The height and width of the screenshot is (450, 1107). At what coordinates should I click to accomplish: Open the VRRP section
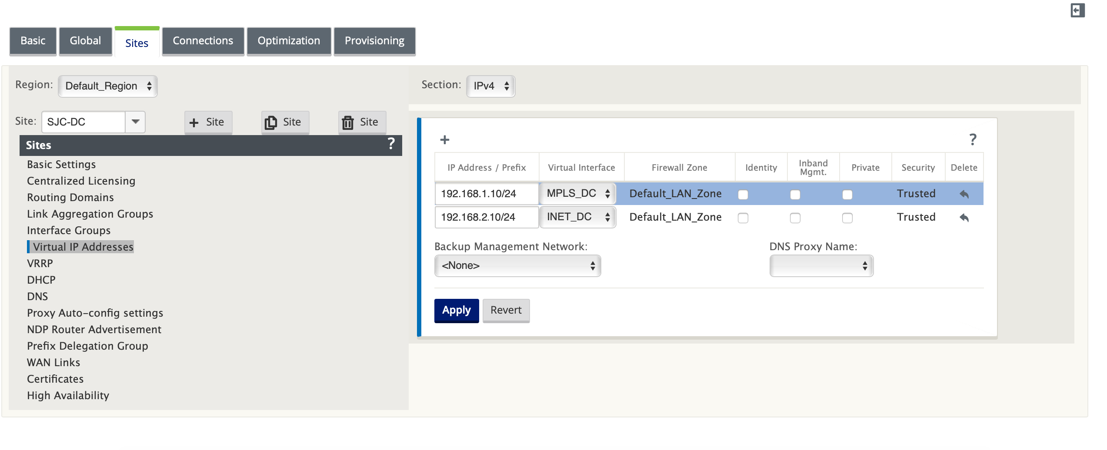[40, 264]
